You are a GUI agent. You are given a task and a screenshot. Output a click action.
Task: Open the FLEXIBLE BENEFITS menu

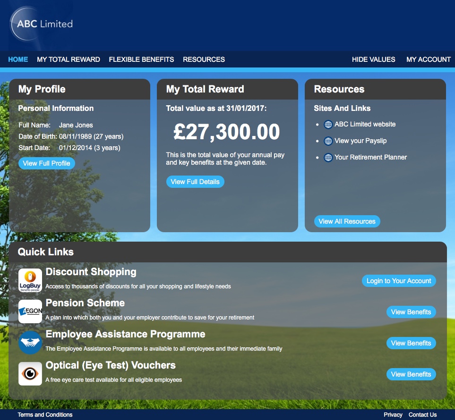[x=141, y=59]
